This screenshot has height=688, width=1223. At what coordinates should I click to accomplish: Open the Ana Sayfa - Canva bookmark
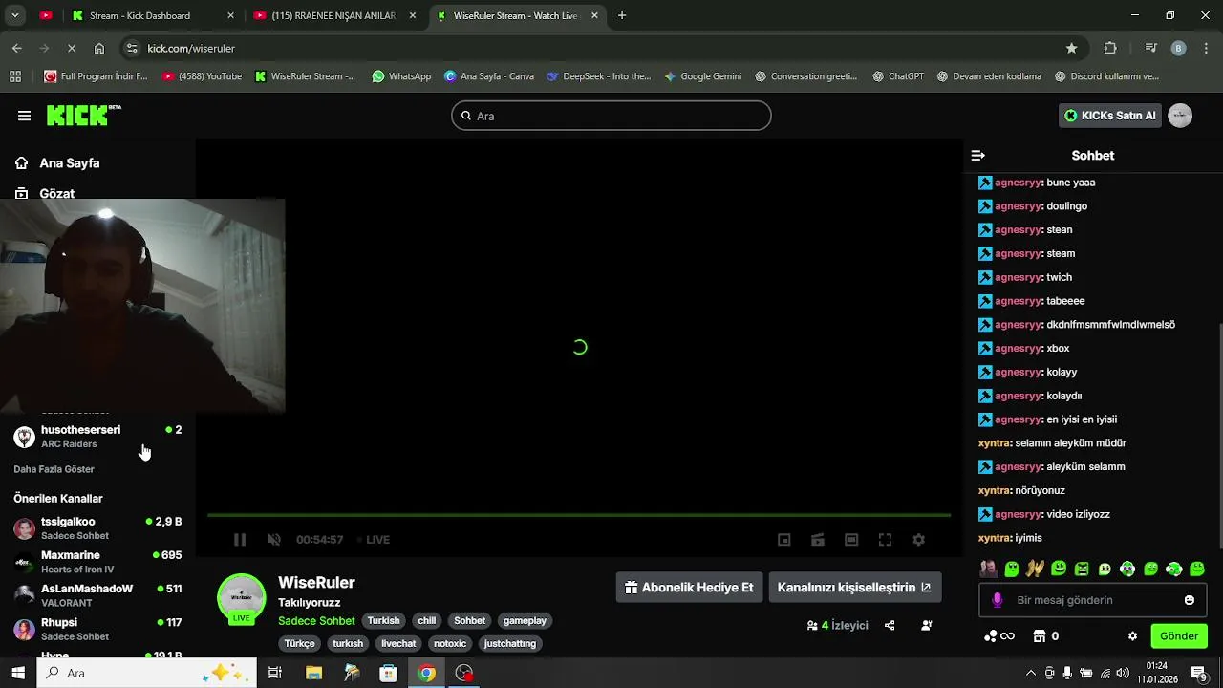(488, 76)
